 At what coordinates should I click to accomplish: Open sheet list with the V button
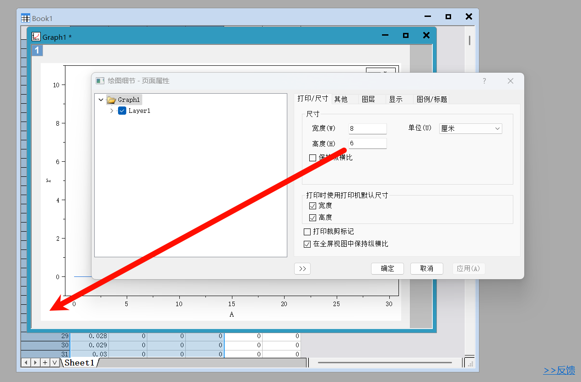pos(54,362)
